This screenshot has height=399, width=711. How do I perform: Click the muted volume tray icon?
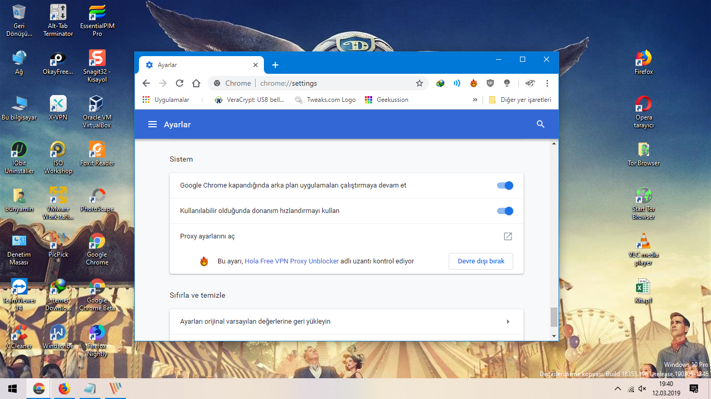click(642, 389)
